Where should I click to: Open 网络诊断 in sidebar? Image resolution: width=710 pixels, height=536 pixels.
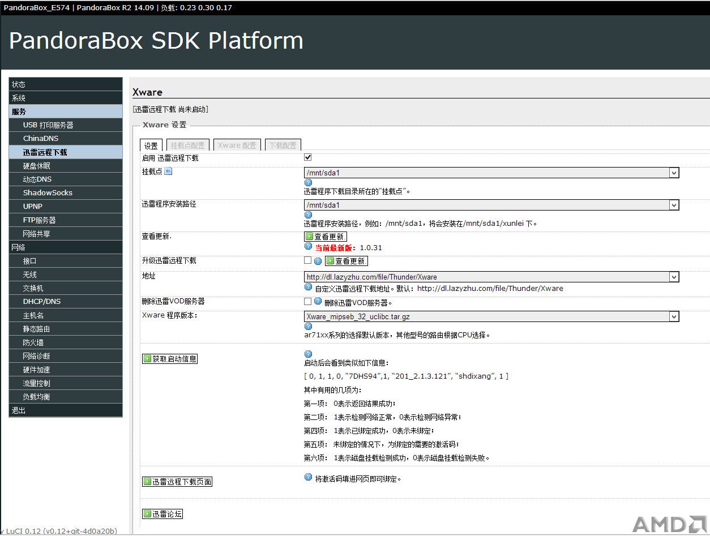point(66,356)
